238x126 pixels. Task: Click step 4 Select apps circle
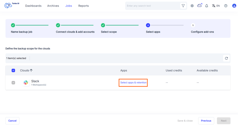[x=148, y=25]
